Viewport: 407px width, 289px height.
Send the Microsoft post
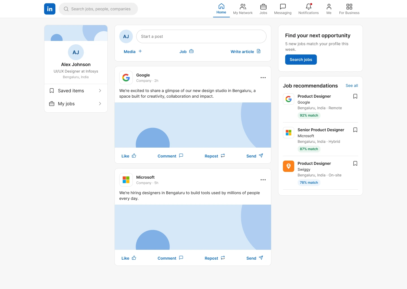(x=255, y=258)
